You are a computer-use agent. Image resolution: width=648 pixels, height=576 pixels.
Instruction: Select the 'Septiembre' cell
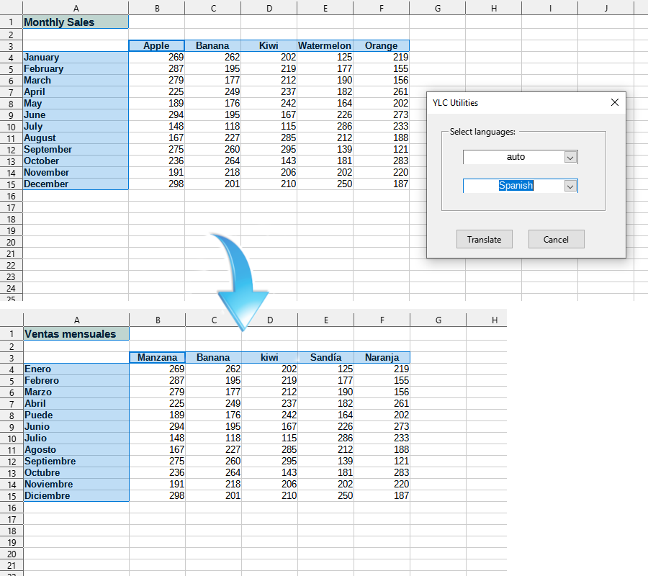76,462
